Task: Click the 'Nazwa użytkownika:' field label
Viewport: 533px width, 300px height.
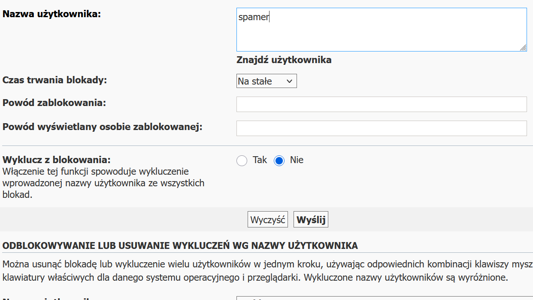Action: [51, 14]
